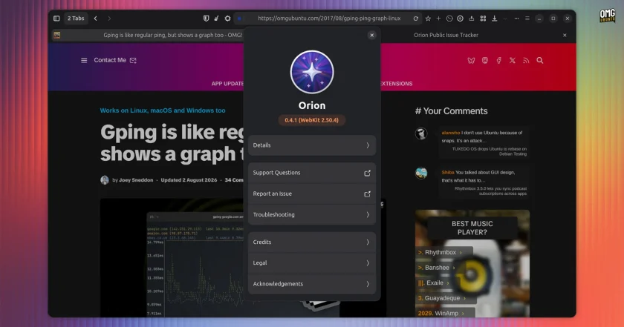Open Shiba's comment
Image resolution: width=624 pixels, height=327 pixels.
[478, 176]
